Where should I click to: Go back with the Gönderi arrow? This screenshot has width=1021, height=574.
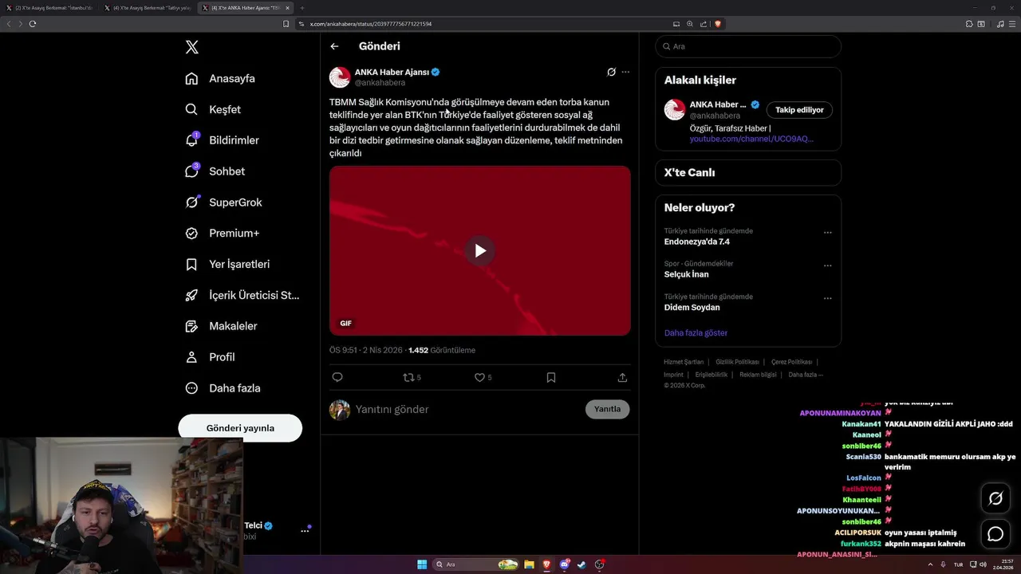pyautogui.click(x=334, y=46)
